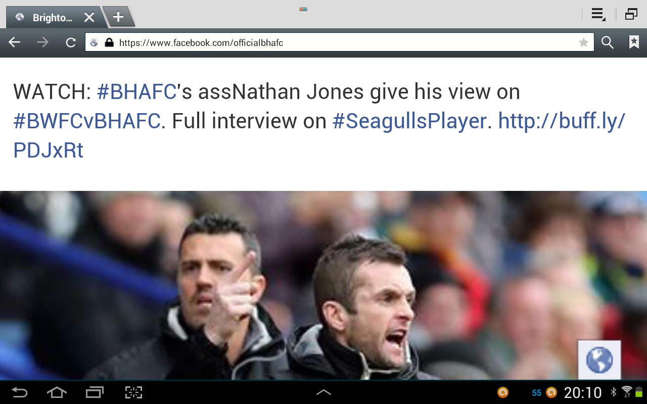The image size is (647, 404).
Task: Reload the page with refresh icon
Action: tap(71, 43)
